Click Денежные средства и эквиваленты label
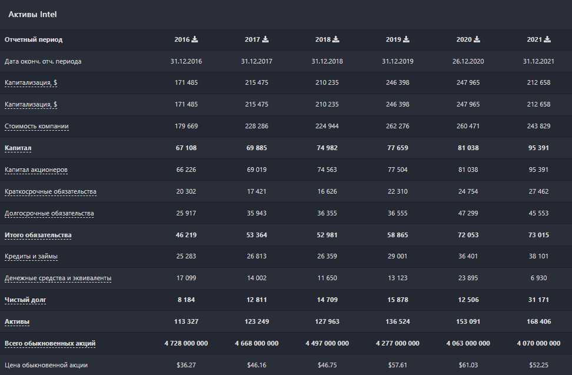The height and width of the screenshot is (375, 572). pos(58,278)
